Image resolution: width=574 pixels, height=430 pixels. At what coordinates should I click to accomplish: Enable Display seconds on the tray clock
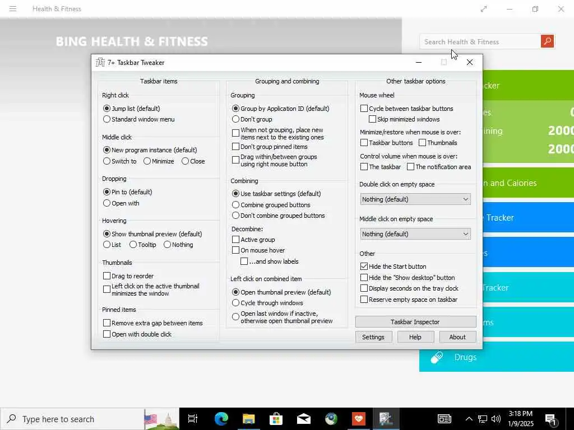point(410,288)
